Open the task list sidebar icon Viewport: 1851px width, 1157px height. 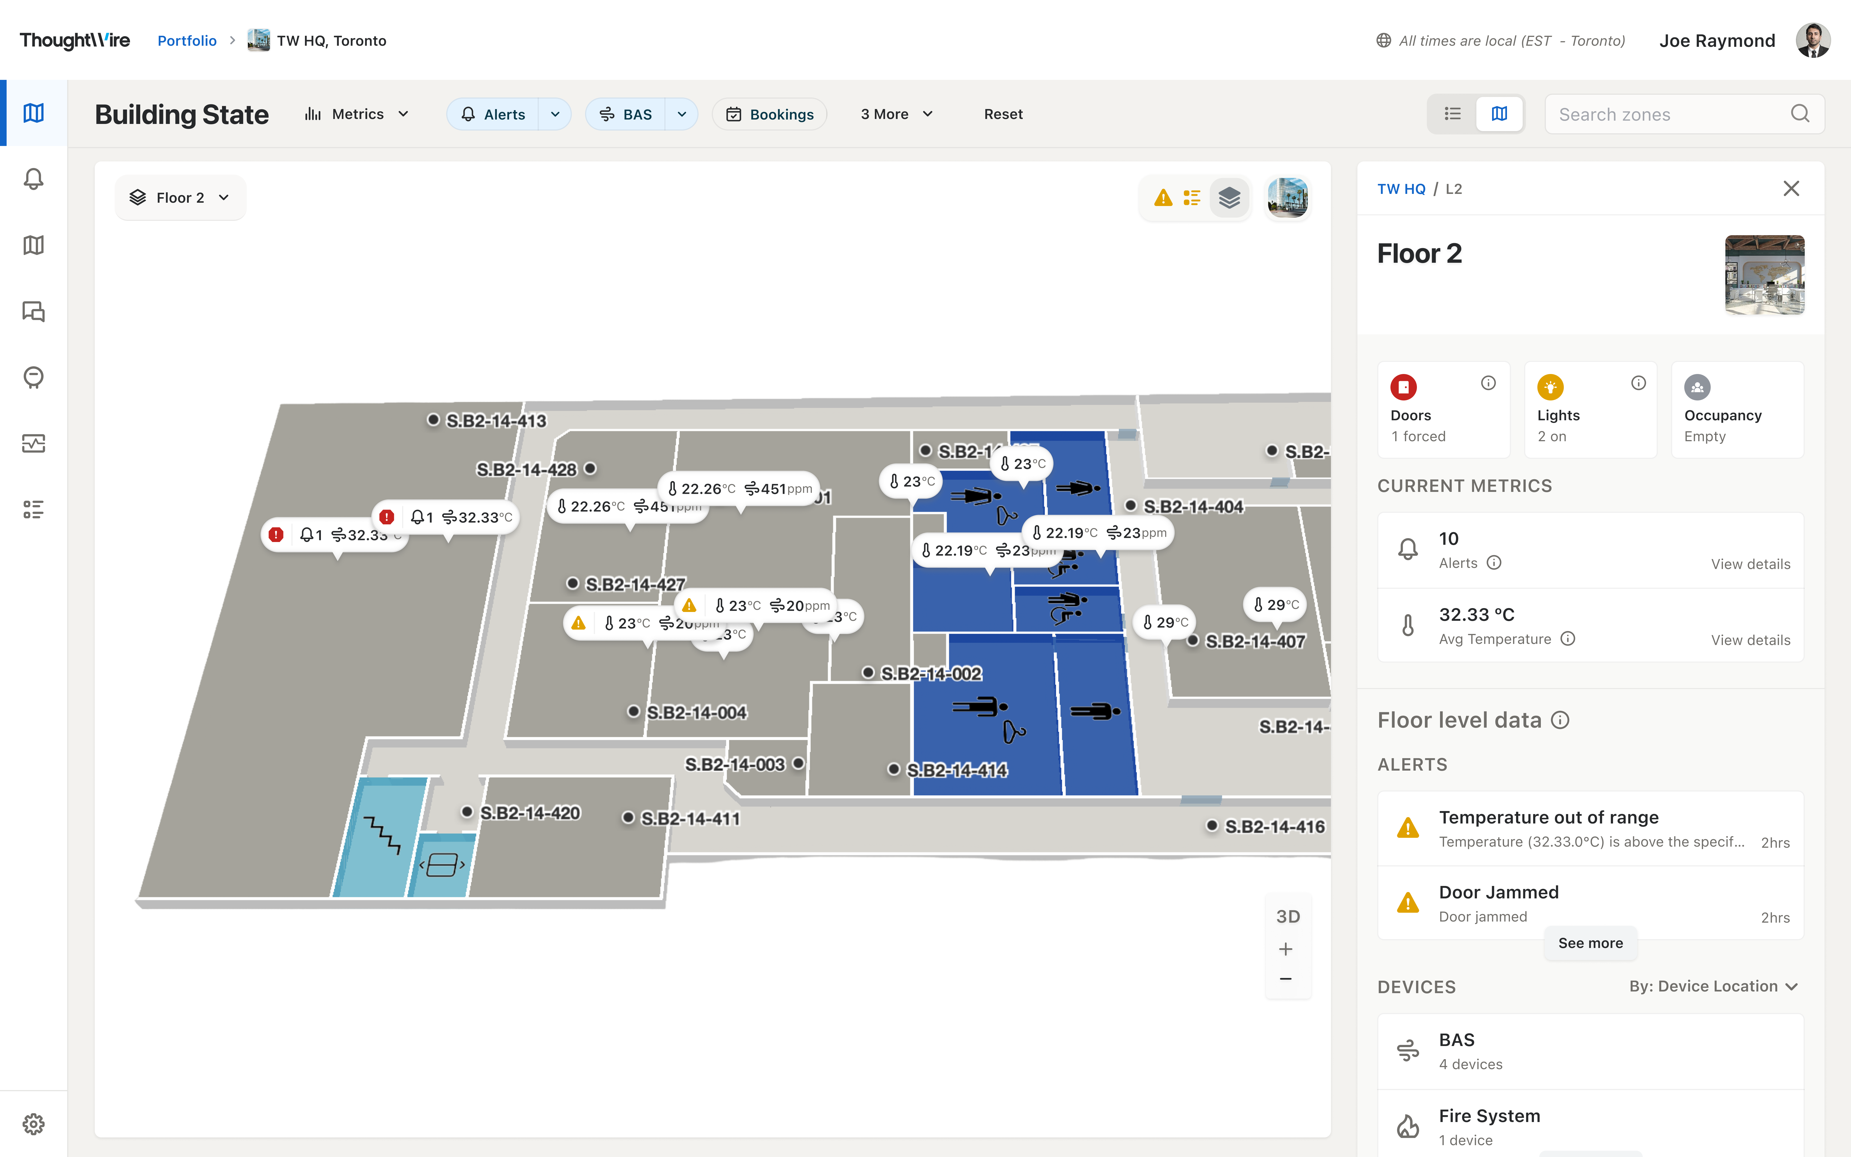tap(34, 510)
